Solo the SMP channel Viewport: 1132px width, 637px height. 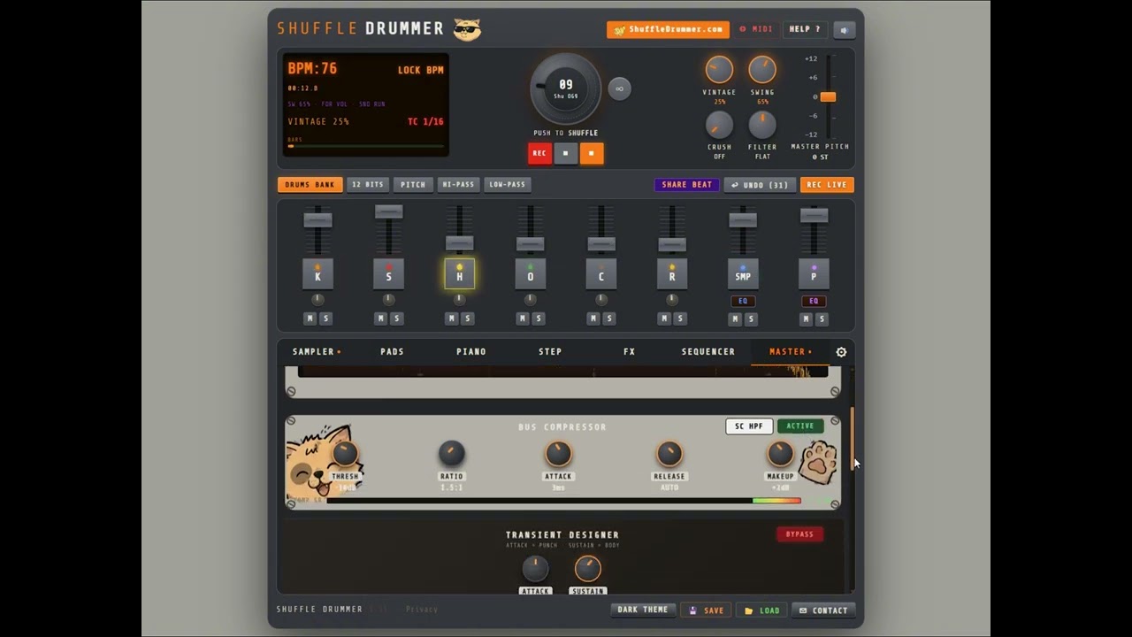click(750, 318)
